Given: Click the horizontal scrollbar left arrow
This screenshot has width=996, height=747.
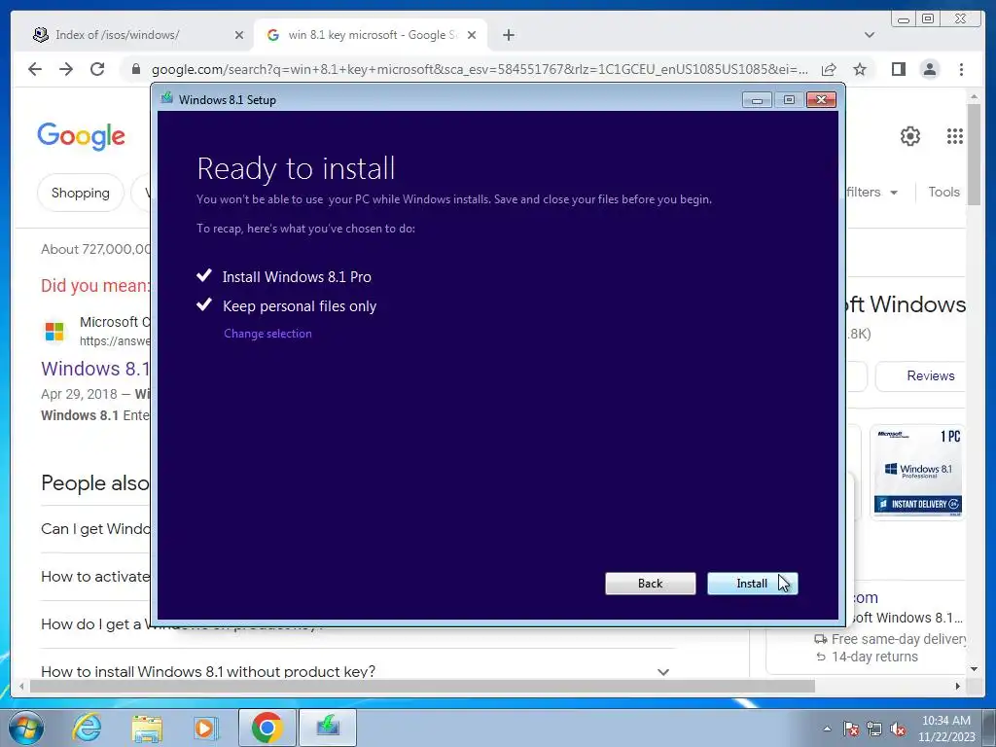Looking at the screenshot, I should [x=22, y=686].
